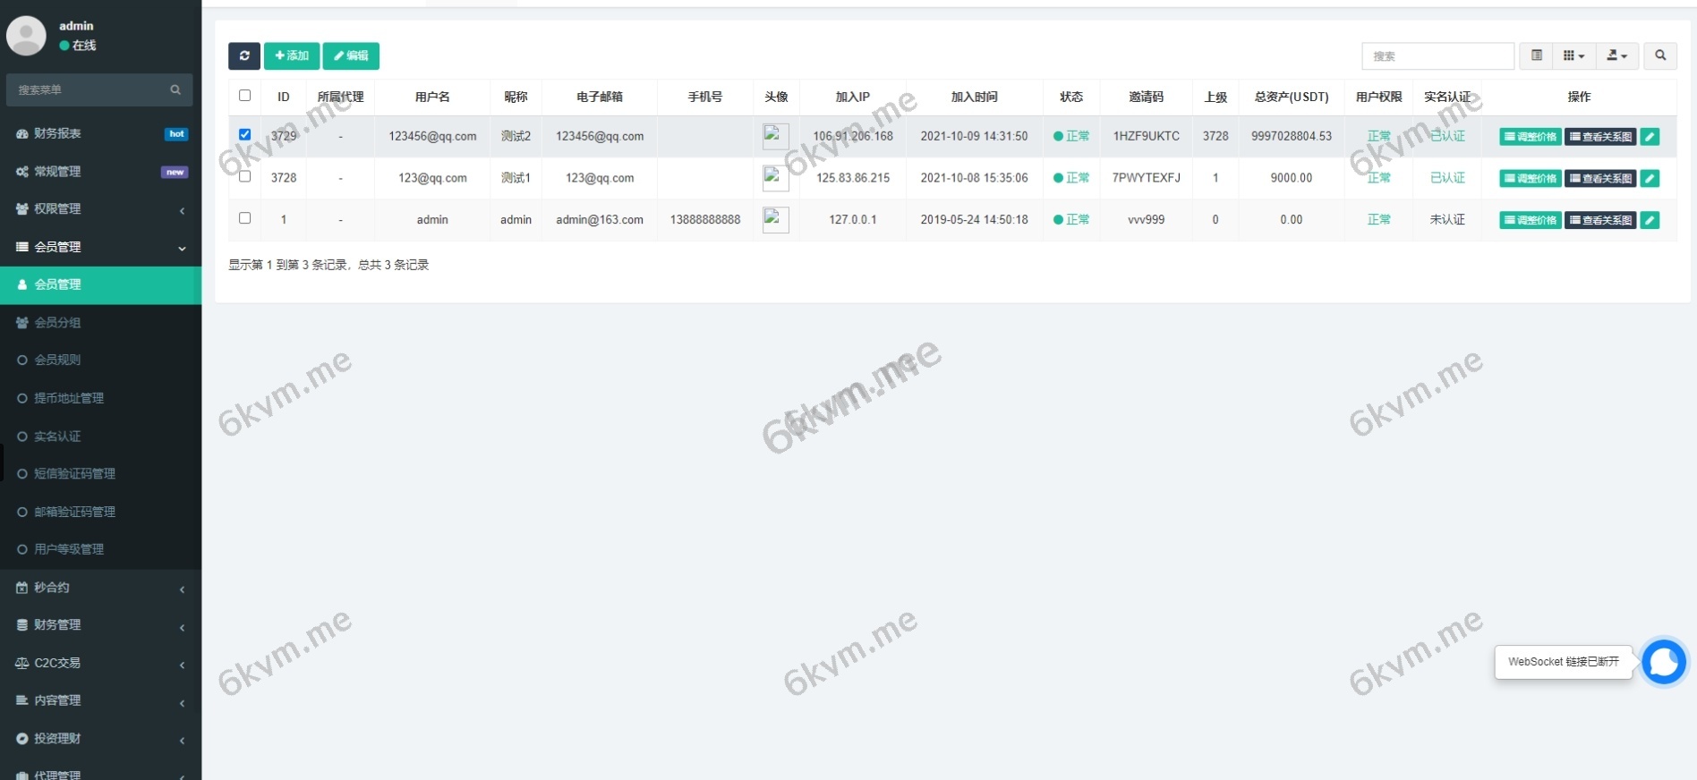Click the search magnifier button at top right
The image size is (1697, 780).
point(1660,55)
